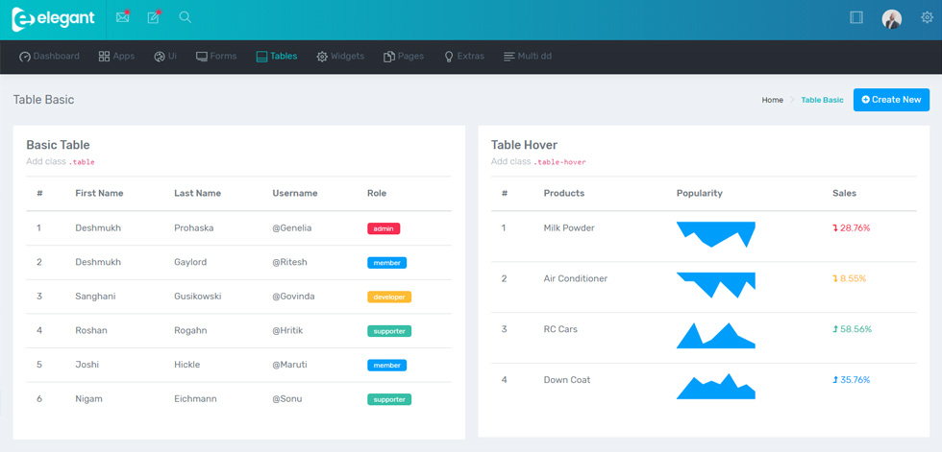Click the Create New button

point(891,100)
